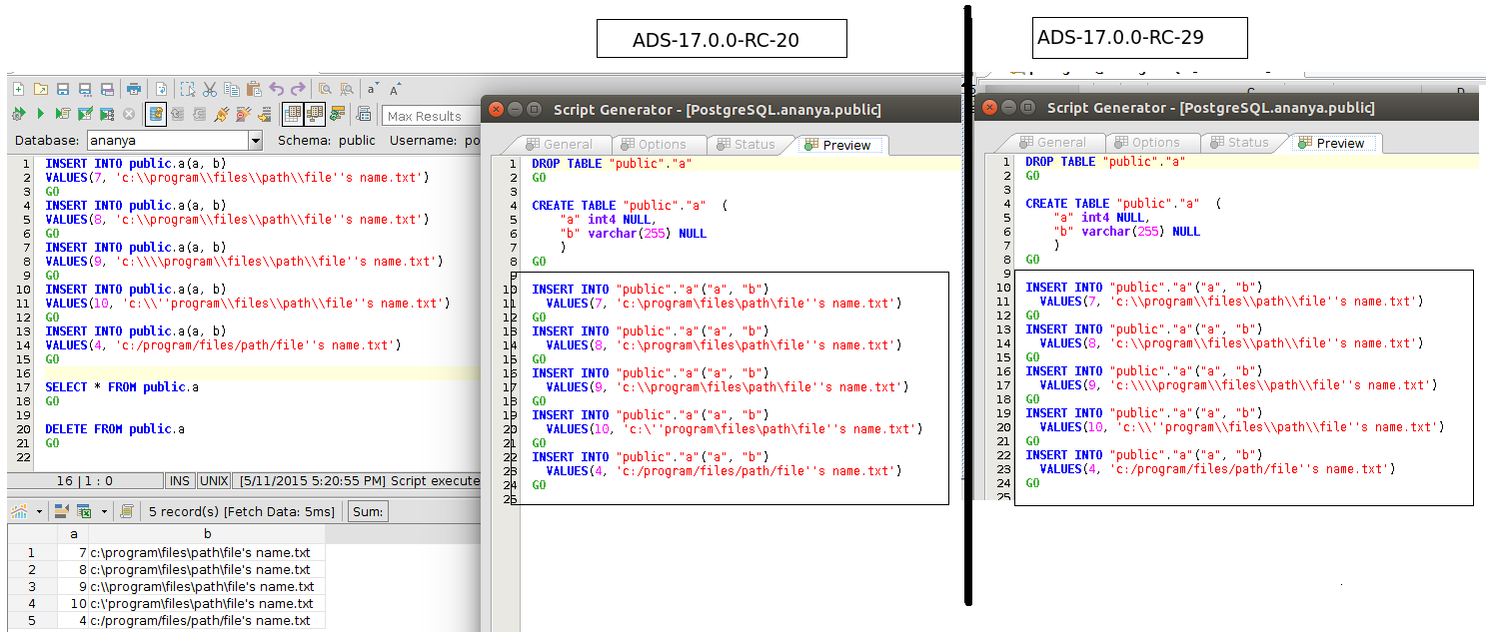Click the Disconnect plug icon
Viewport: 1492px width, 632px height.
point(243,114)
